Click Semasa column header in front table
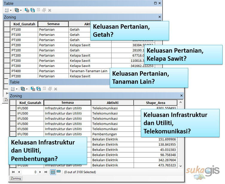 coord(67,103)
